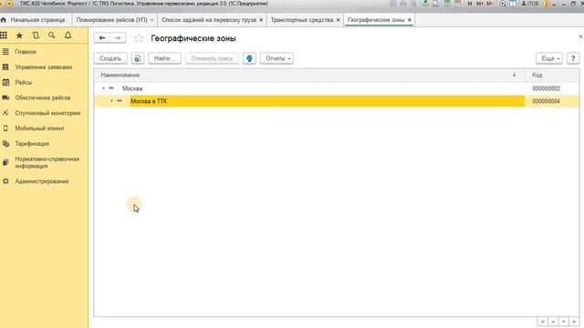This screenshot has height=328, width=584.
Task: Open notifications bell icon
Action: point(68,36)
